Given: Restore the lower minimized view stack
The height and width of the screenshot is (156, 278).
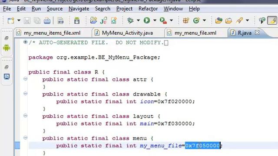Looking at the screenshot, I should pos(7,67).
